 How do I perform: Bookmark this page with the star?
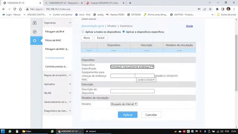210,9
